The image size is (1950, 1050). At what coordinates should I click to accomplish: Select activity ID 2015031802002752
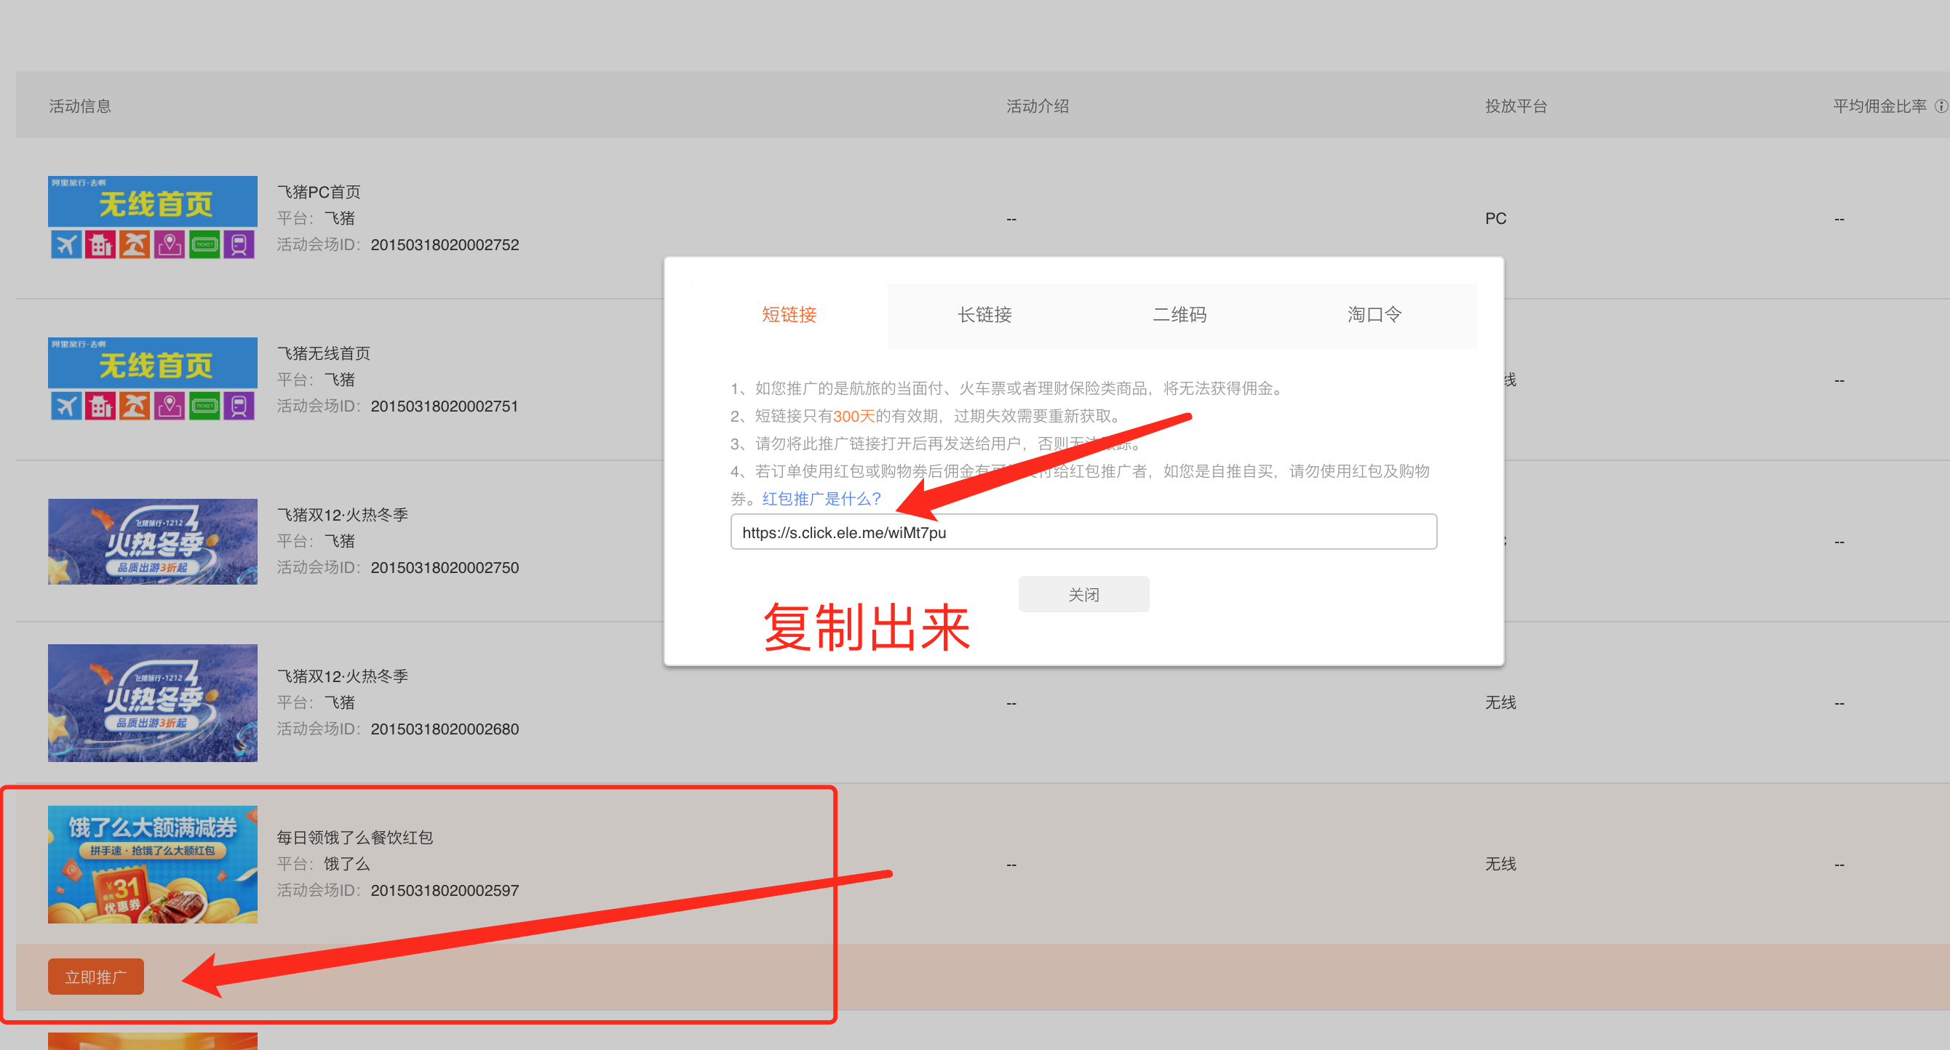[445, 245]
